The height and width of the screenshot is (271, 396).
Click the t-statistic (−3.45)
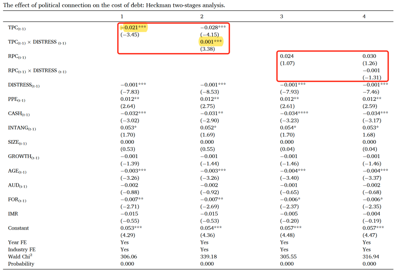click(x=130, y=34)
